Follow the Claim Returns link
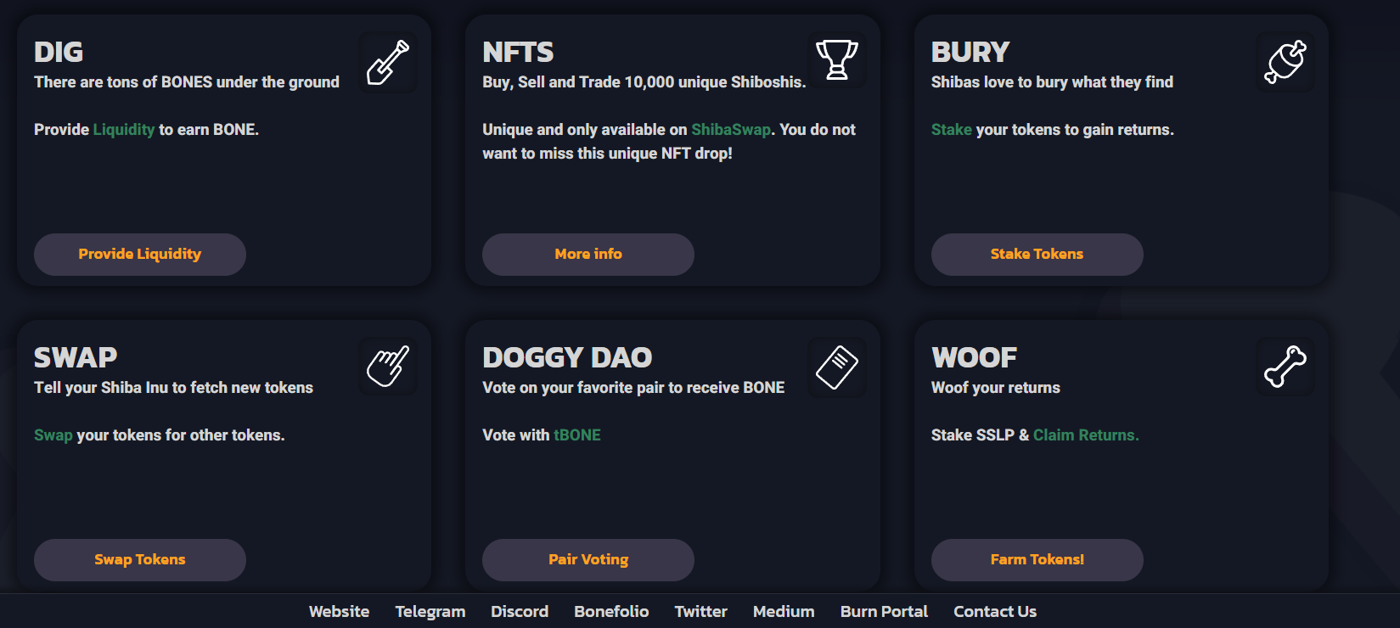 point(1086,435)
